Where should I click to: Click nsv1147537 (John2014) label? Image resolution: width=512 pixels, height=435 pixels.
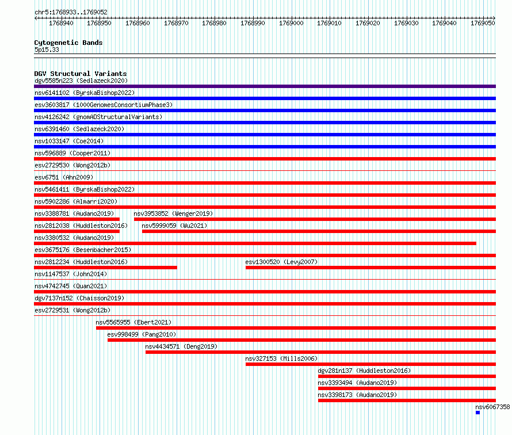(71, 274)
